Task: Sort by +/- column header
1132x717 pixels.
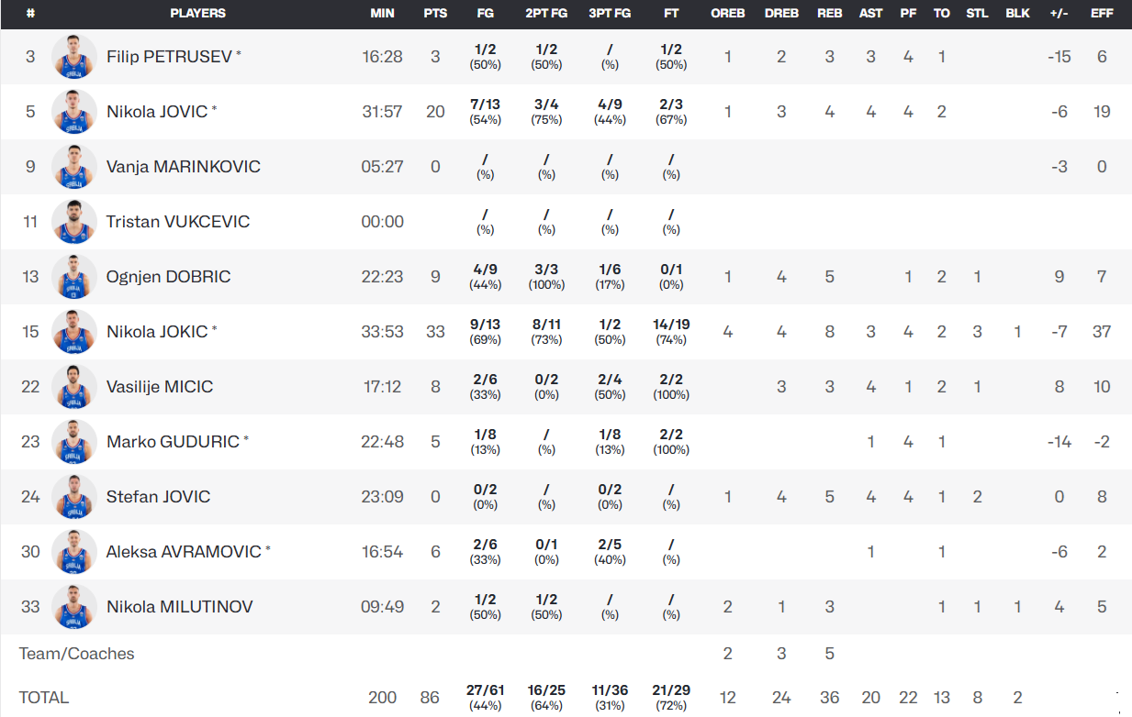Action: tap(1059, 14)
